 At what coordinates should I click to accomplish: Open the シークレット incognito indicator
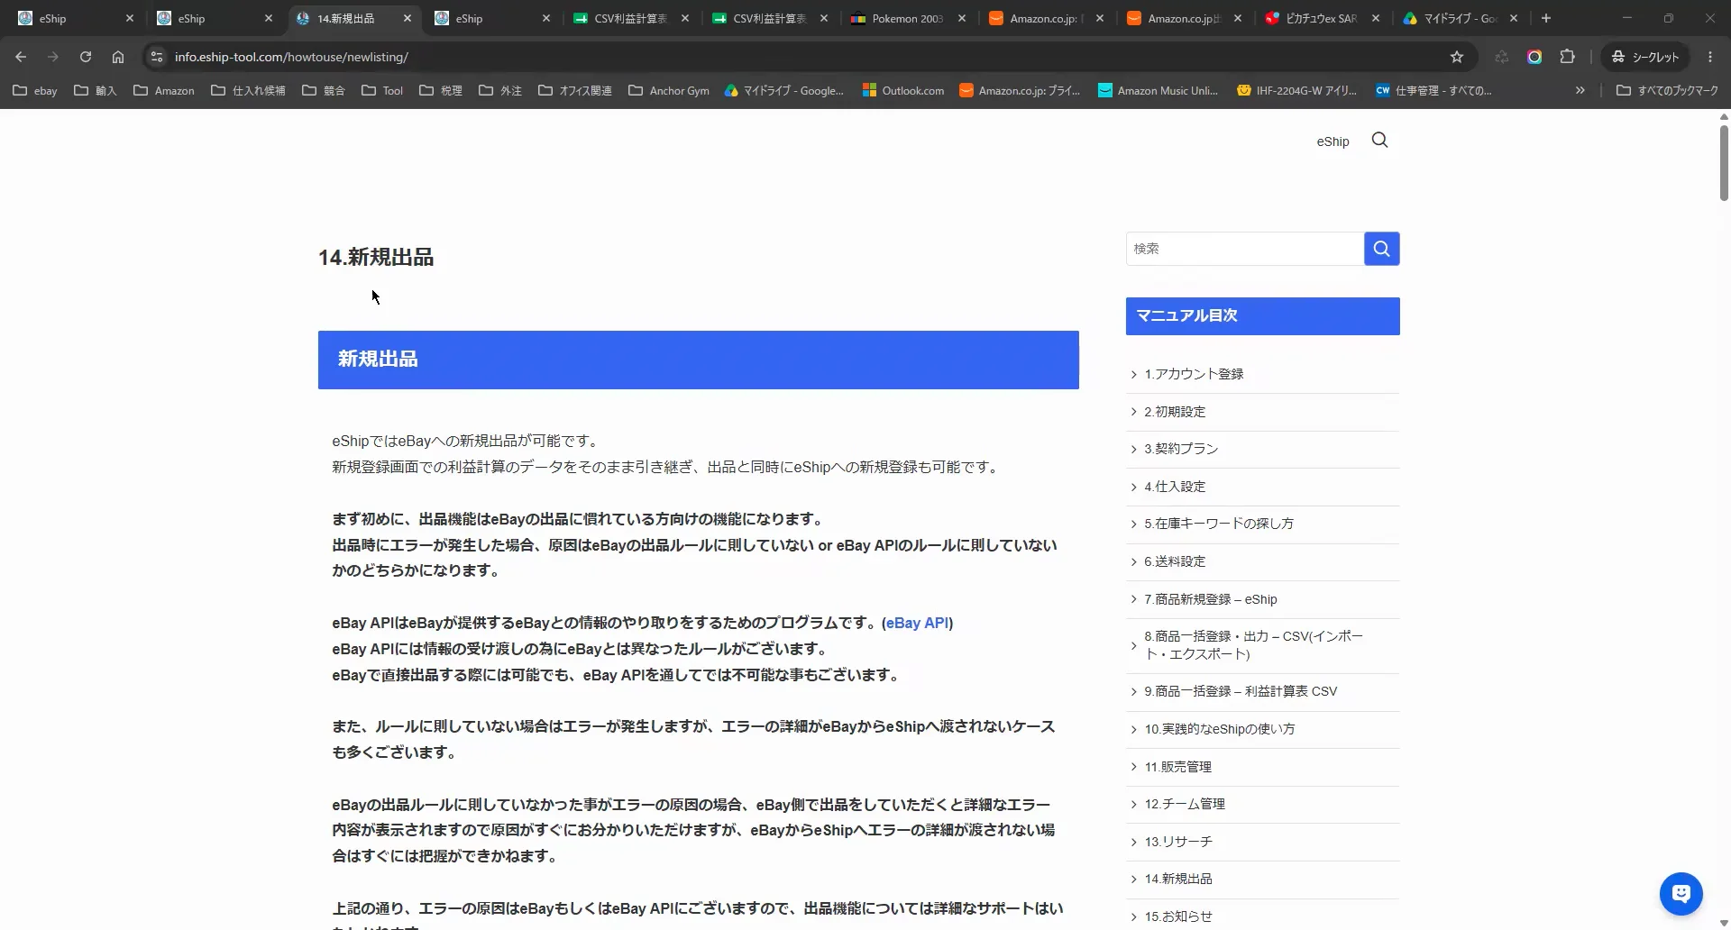click(1644, 57)
